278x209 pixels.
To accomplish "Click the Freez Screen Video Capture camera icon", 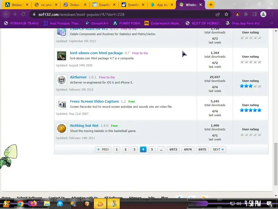I will (x=62, y=104).
